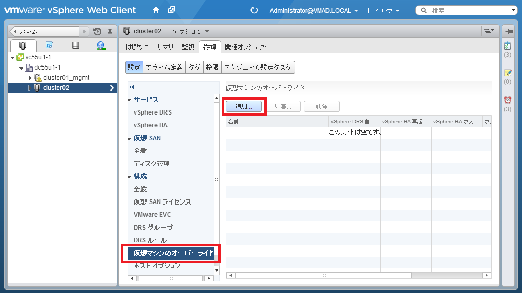Open the history icon in navigator
522x293 pixels.
coord(97,32)
